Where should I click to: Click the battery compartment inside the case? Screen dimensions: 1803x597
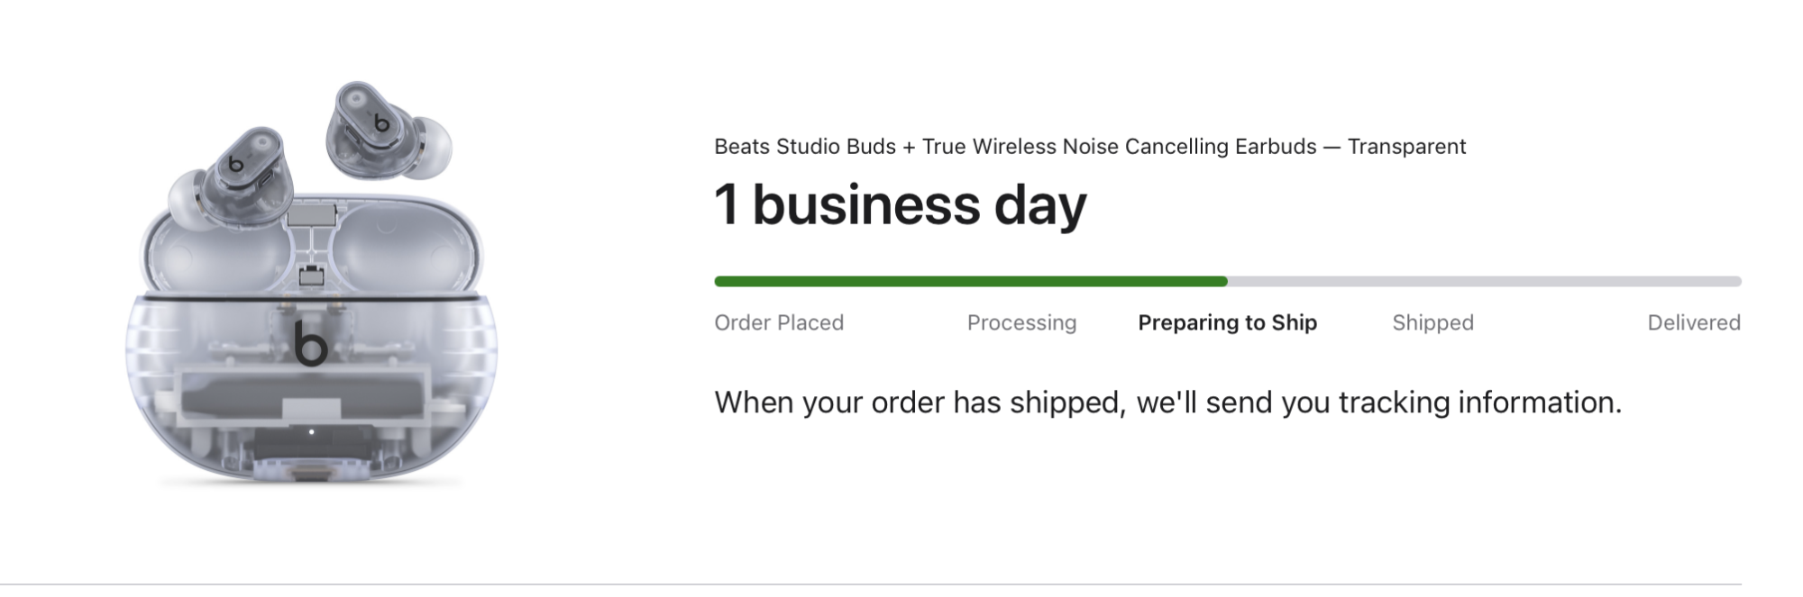[x=311, y=394]
